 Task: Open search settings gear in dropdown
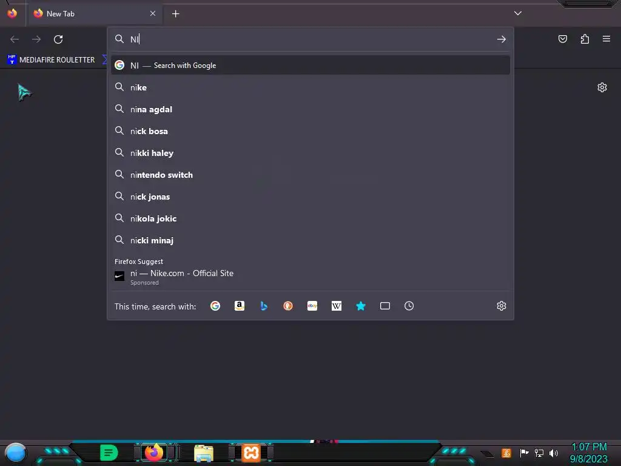[502, 306]
